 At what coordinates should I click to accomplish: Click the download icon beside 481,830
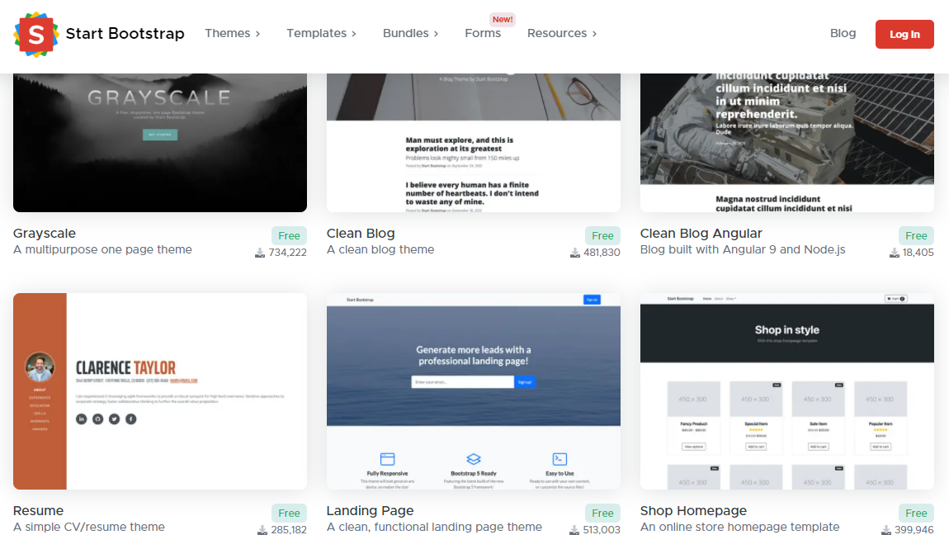pos(575,253)
